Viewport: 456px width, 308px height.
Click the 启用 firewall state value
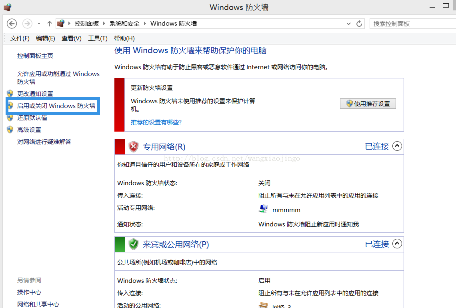tap(264, 281)
